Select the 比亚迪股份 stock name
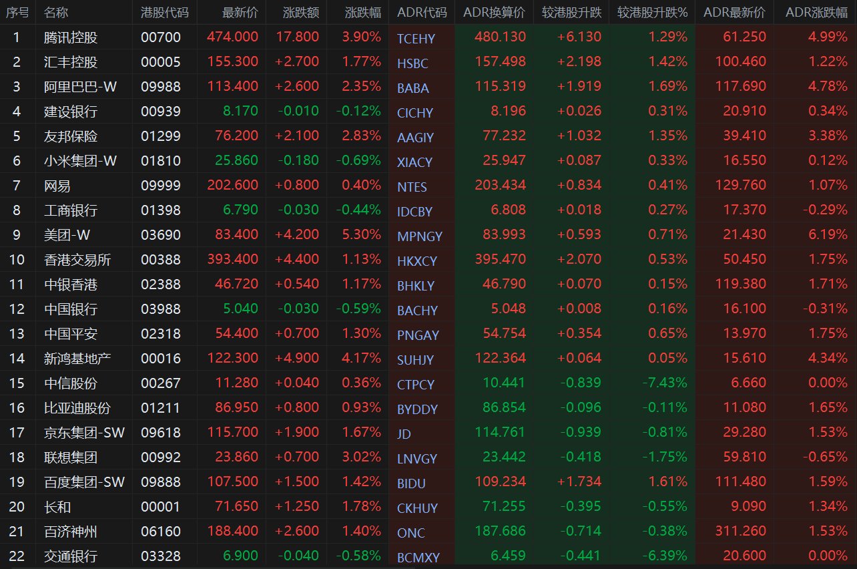Image resolution: width=857 pixels, height=569 pixels. (77, 408)
